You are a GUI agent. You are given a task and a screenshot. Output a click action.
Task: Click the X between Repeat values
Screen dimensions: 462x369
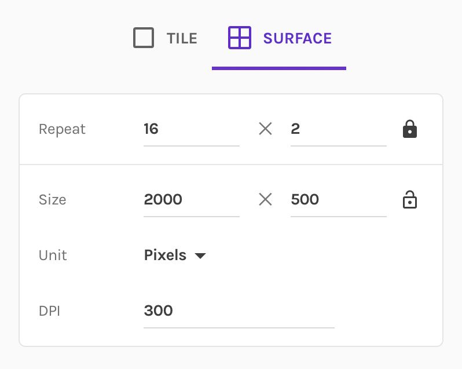click(x=265, y=129)
